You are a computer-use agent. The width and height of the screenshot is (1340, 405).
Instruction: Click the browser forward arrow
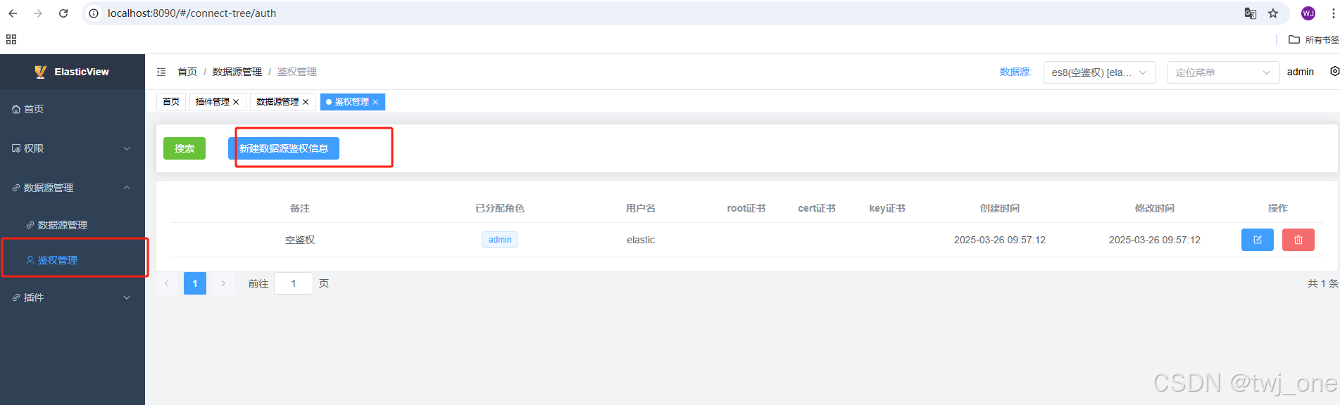38,13
